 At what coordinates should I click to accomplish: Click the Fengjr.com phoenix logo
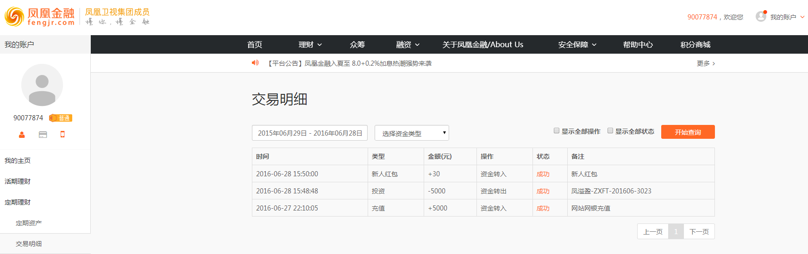(x=39, y=17)
